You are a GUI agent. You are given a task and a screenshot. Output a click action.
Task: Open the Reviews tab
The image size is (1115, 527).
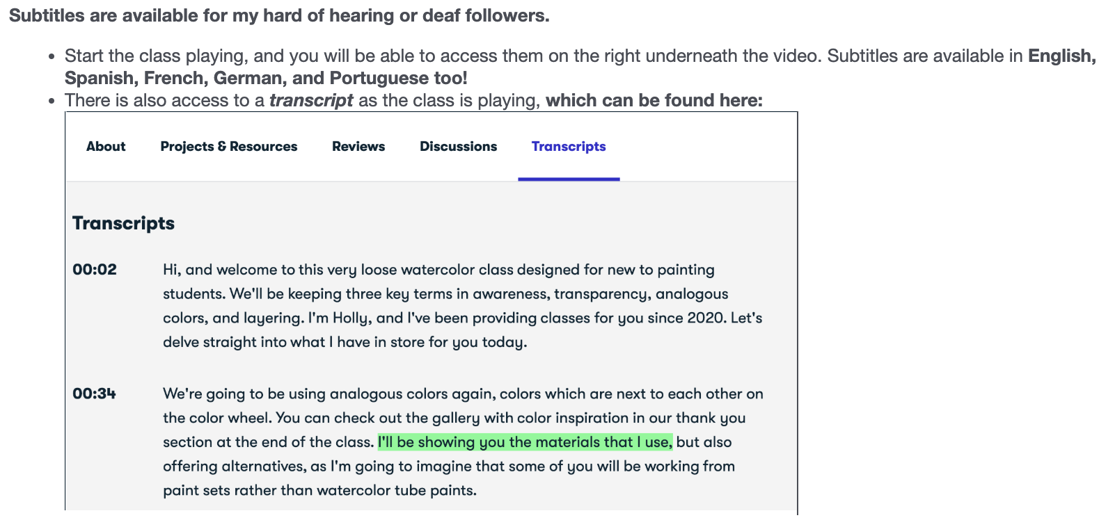pyautogui.click(x=358, y=147)
